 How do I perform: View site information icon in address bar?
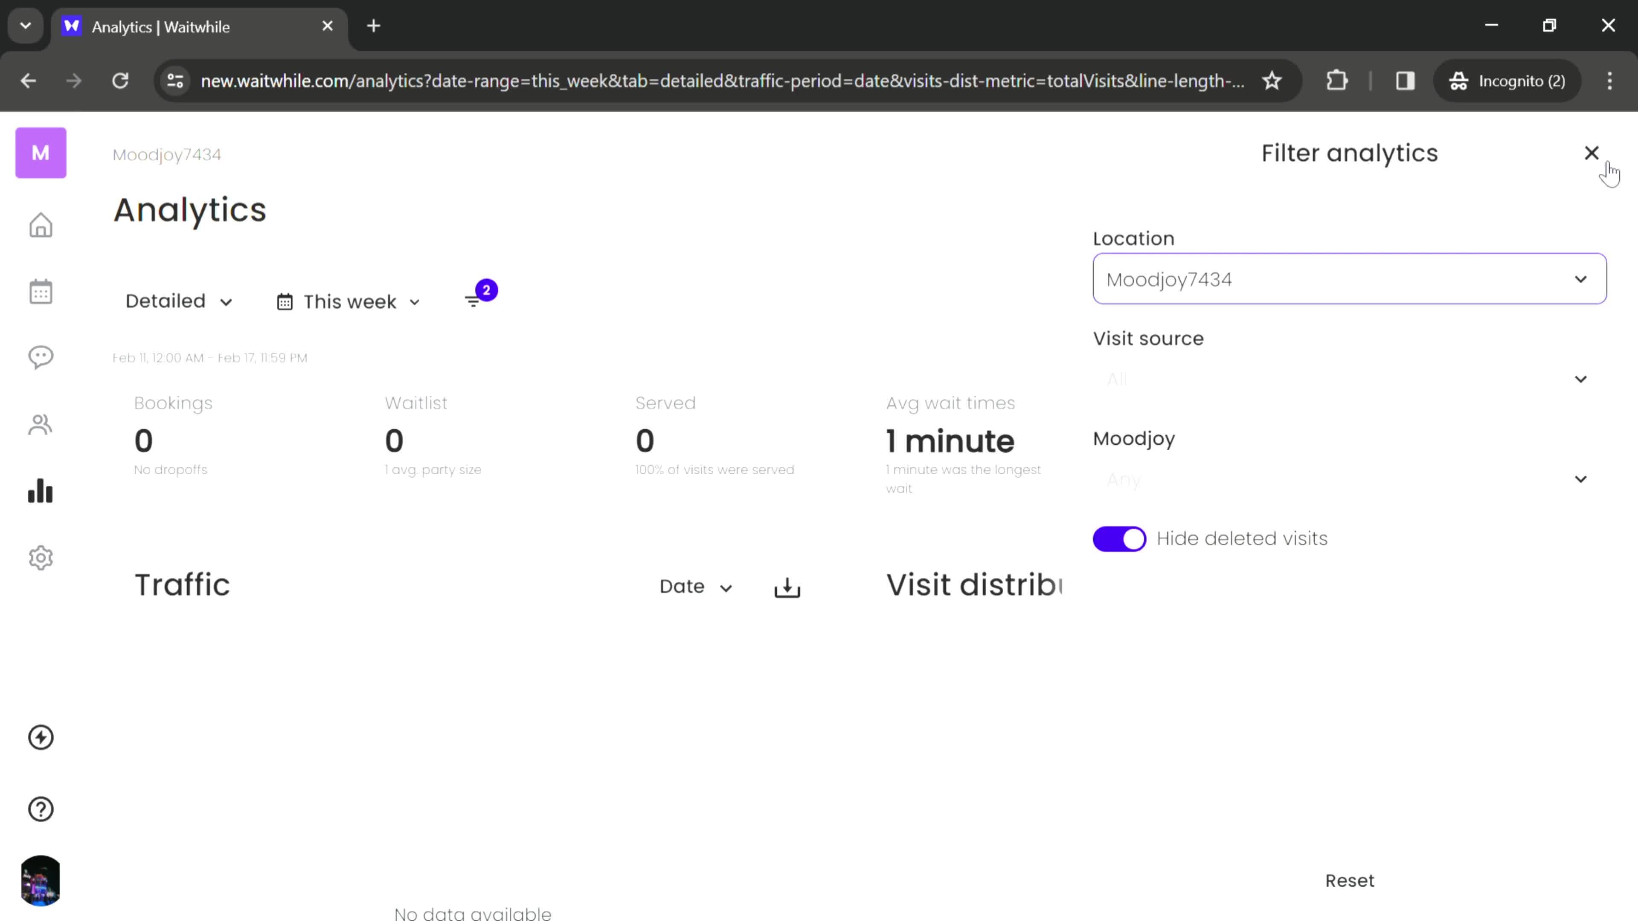[x=175, y=81]
